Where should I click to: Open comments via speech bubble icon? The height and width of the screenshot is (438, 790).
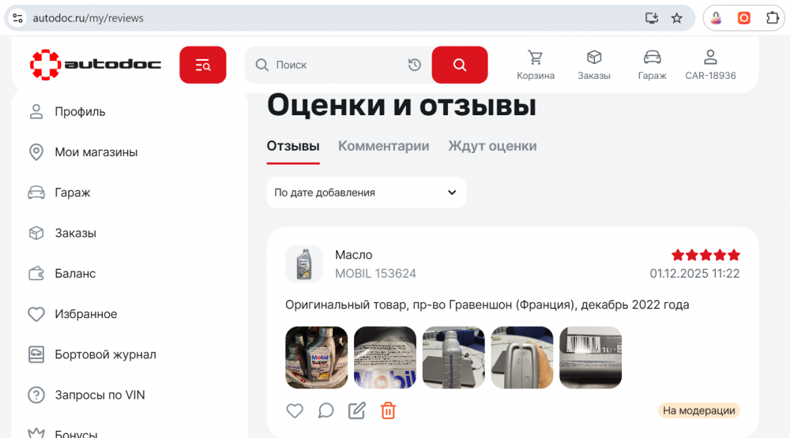326,411
